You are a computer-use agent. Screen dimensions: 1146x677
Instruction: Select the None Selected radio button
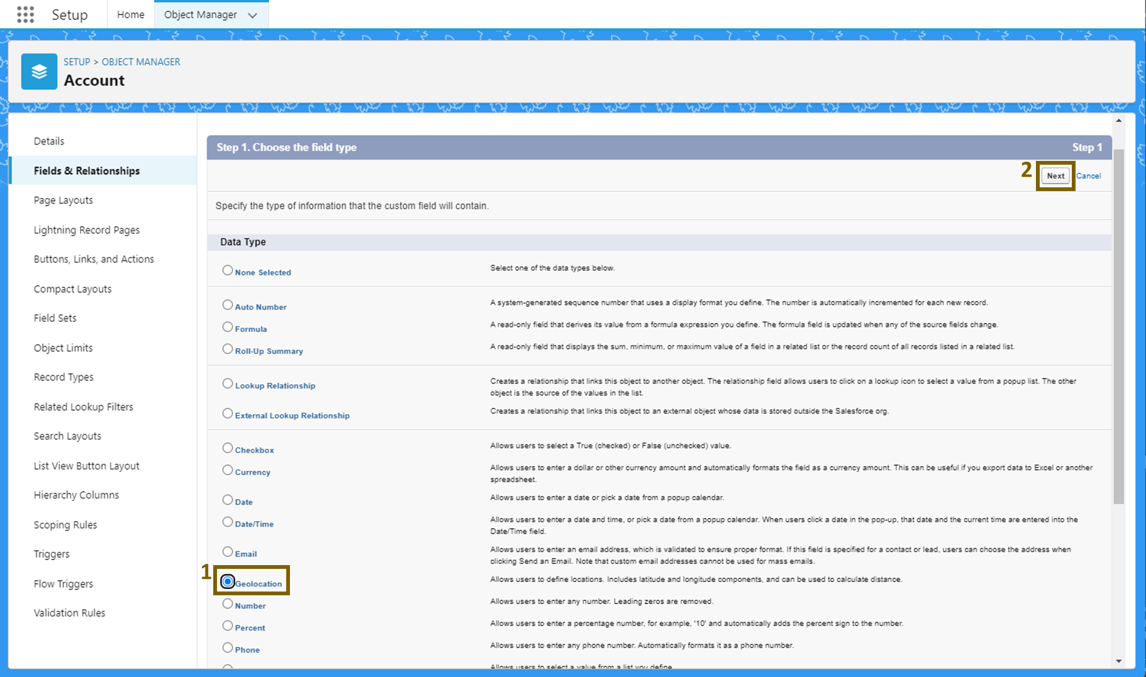coord(228,270)
